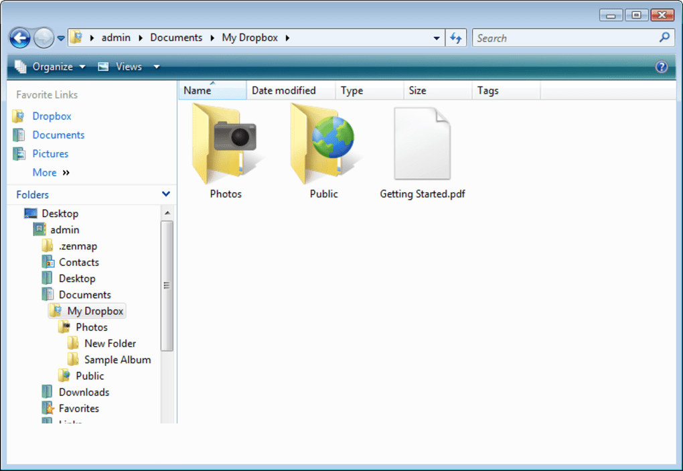
Task: Click the Dropbox icon in Favorite Links
Action: point(18,117)
